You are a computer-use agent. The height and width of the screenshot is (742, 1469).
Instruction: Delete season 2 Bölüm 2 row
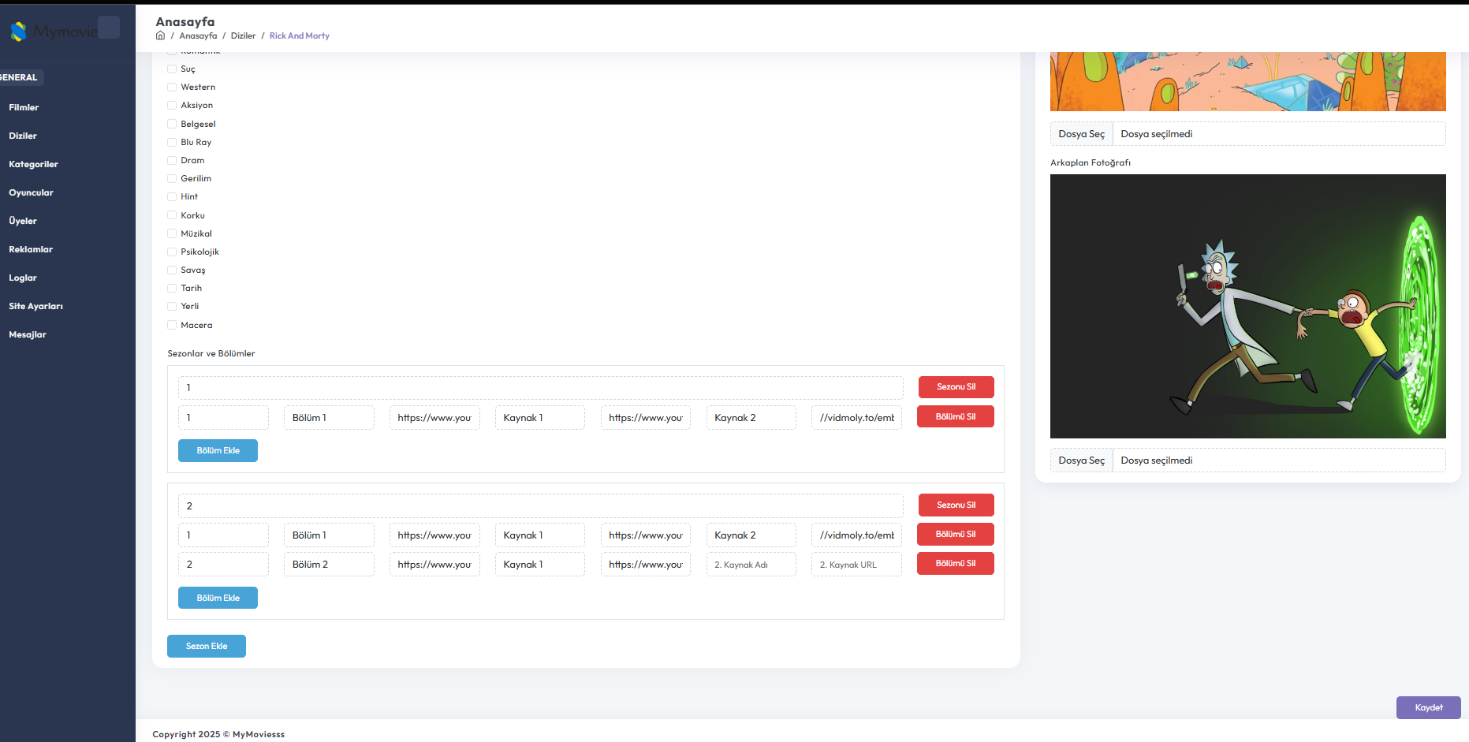(x=955, y=563)
